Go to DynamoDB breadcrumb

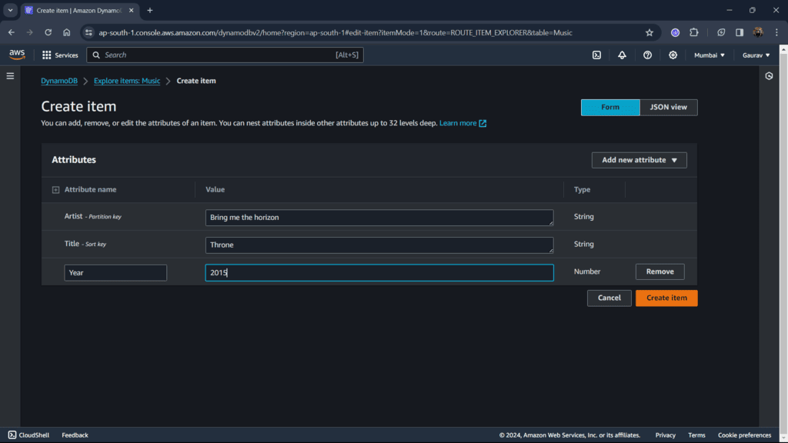(x=59, y=81)
